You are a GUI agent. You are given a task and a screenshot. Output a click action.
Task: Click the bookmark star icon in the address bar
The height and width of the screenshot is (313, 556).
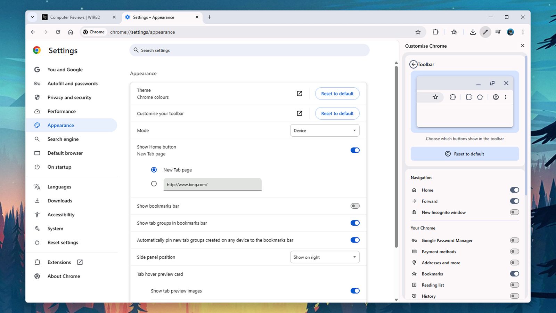tap(418, 32)
